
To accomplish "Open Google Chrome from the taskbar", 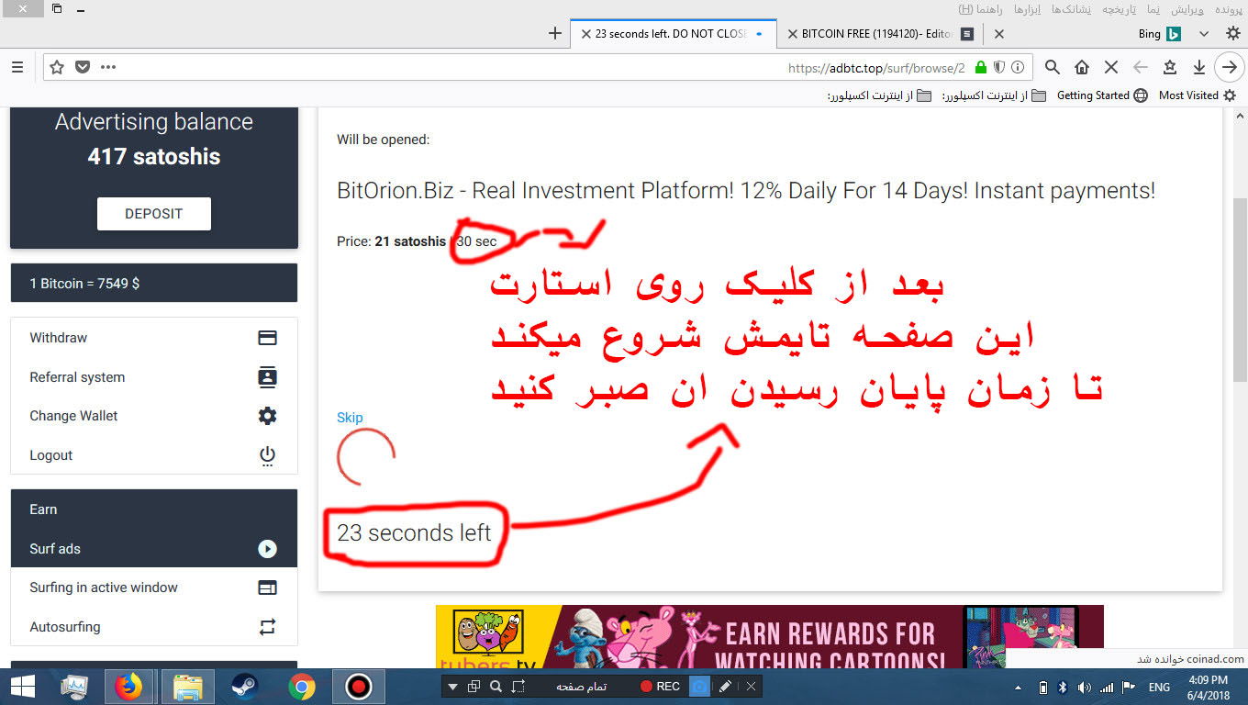I will point(301,687).
